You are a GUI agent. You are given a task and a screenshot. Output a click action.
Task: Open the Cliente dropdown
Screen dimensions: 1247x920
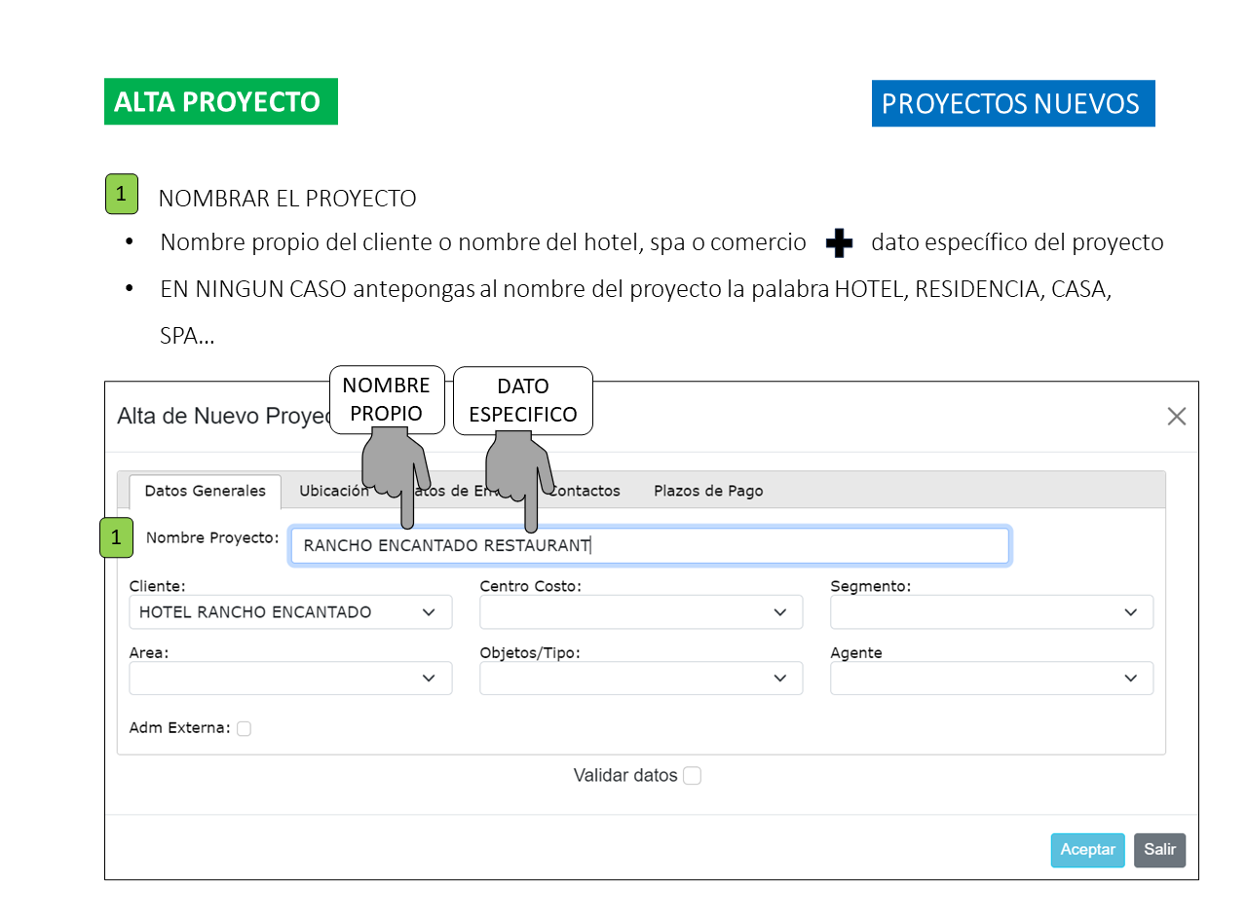290,612
